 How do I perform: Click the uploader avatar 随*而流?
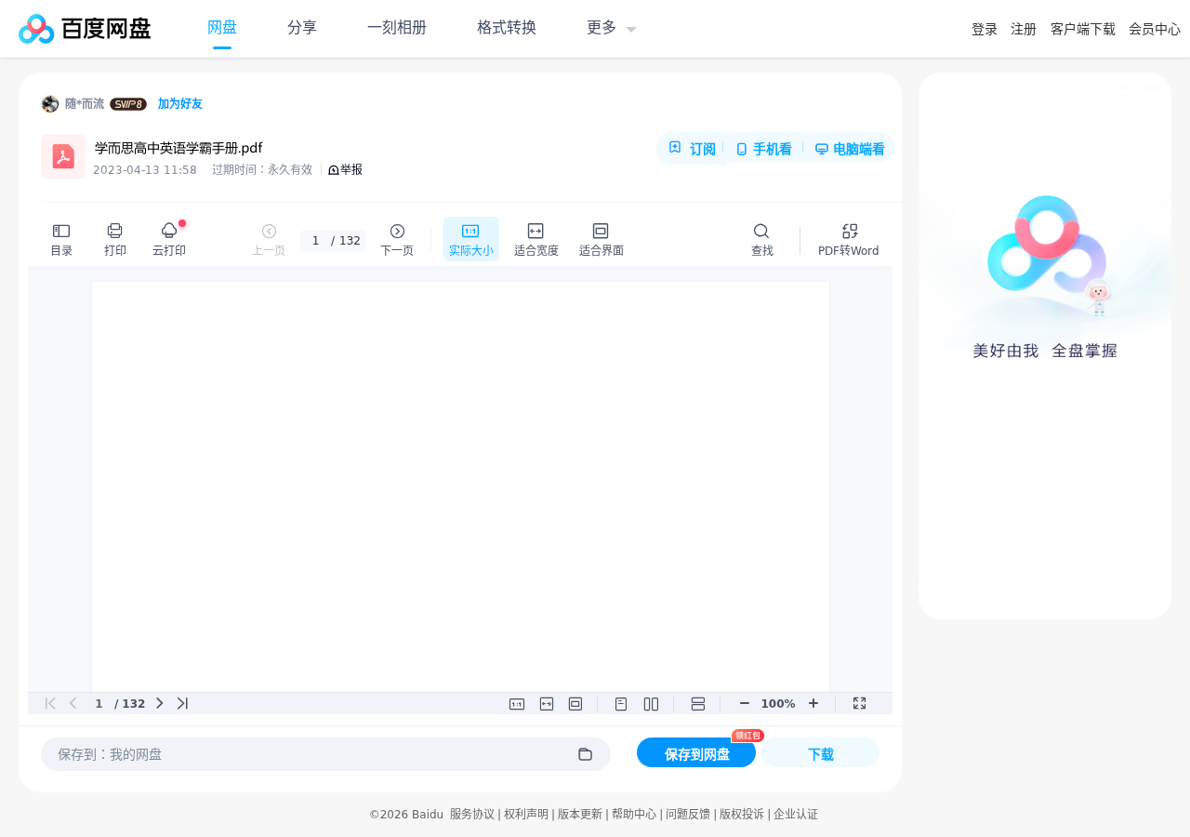click(x=50, y=104)
